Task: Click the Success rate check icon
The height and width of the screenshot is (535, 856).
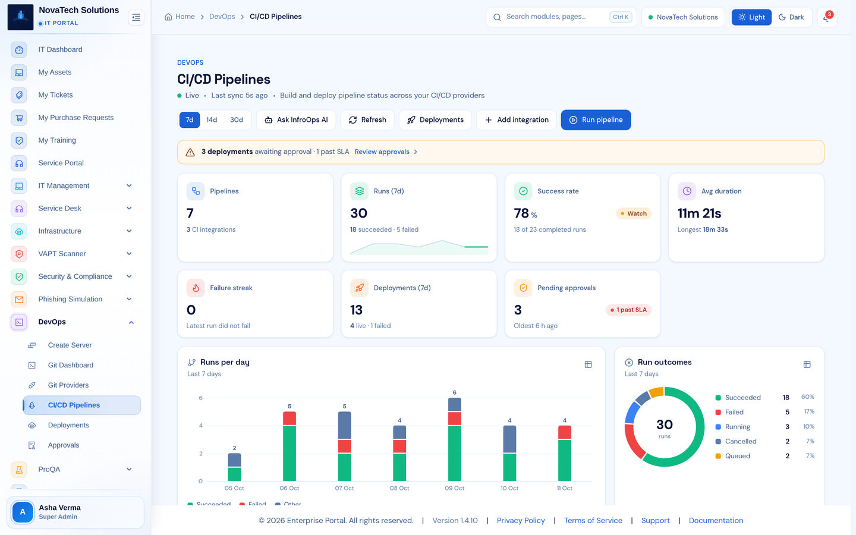Action: point(523,191)
